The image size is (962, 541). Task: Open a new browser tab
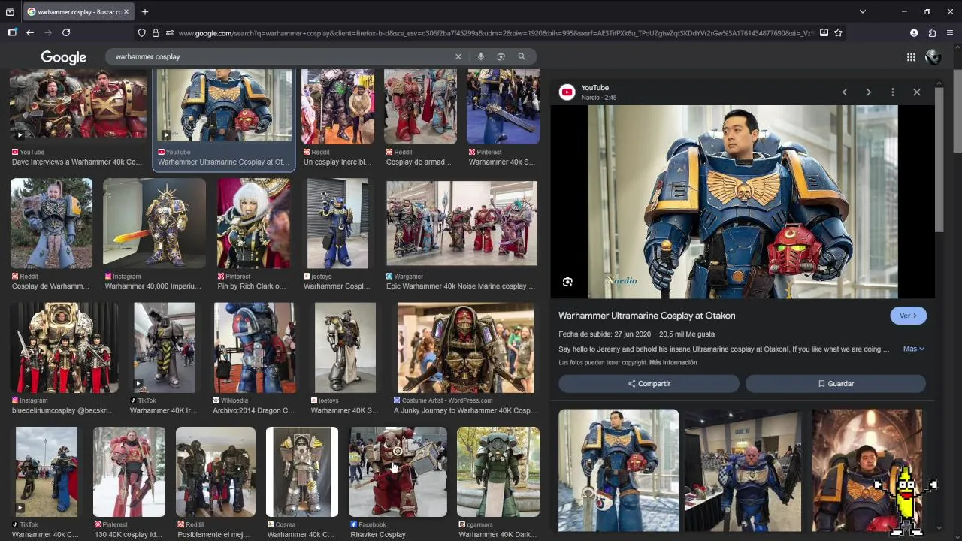pos(145,11)
